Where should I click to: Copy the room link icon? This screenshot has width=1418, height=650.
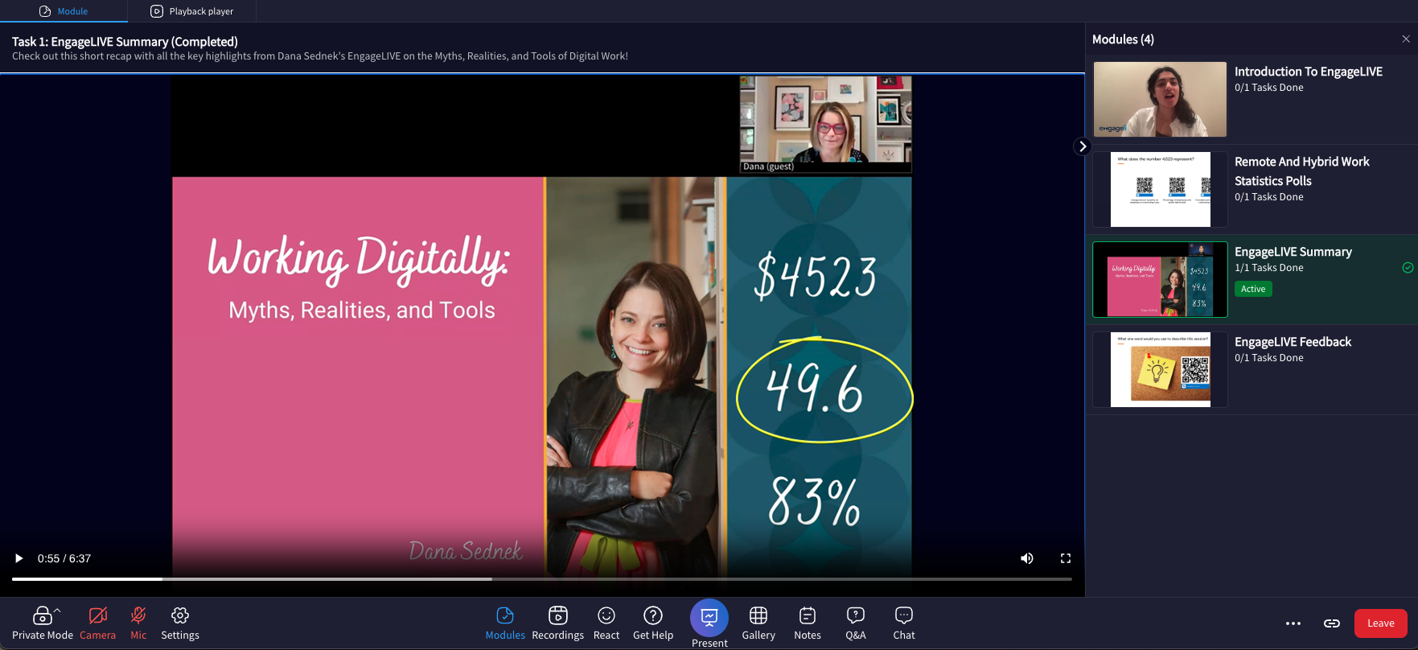pyautogui.click(x=1332, y=623)
